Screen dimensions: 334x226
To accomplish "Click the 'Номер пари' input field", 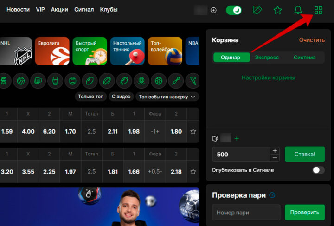I will [x=246, y=213].
